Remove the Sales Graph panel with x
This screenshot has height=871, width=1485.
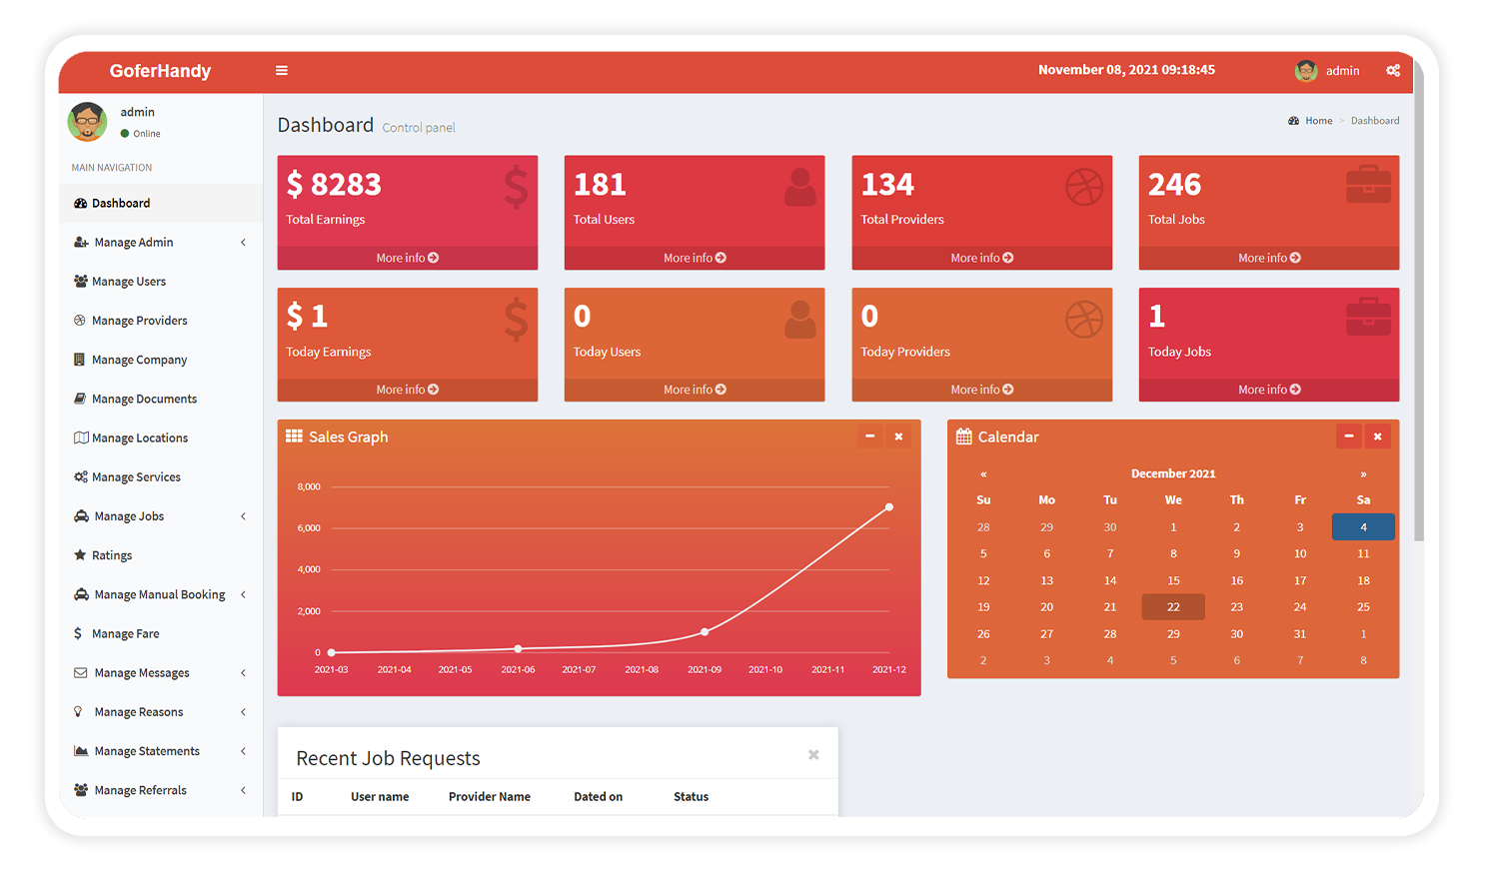pyautogui.click(x=898, y=436)
